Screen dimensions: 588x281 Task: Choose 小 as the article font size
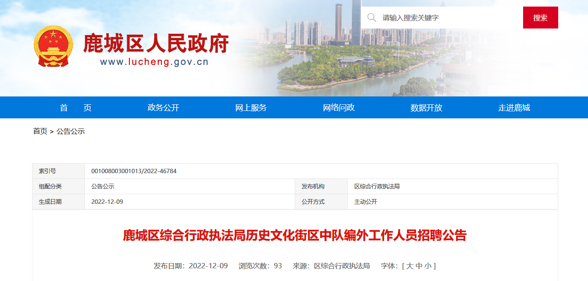(x=428, y=266)
